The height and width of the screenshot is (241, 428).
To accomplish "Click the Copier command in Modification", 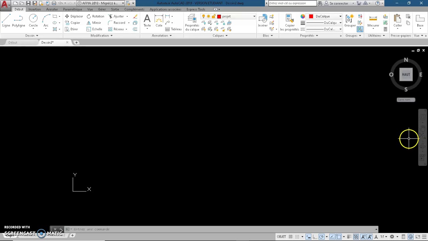I will coord(72,23).
